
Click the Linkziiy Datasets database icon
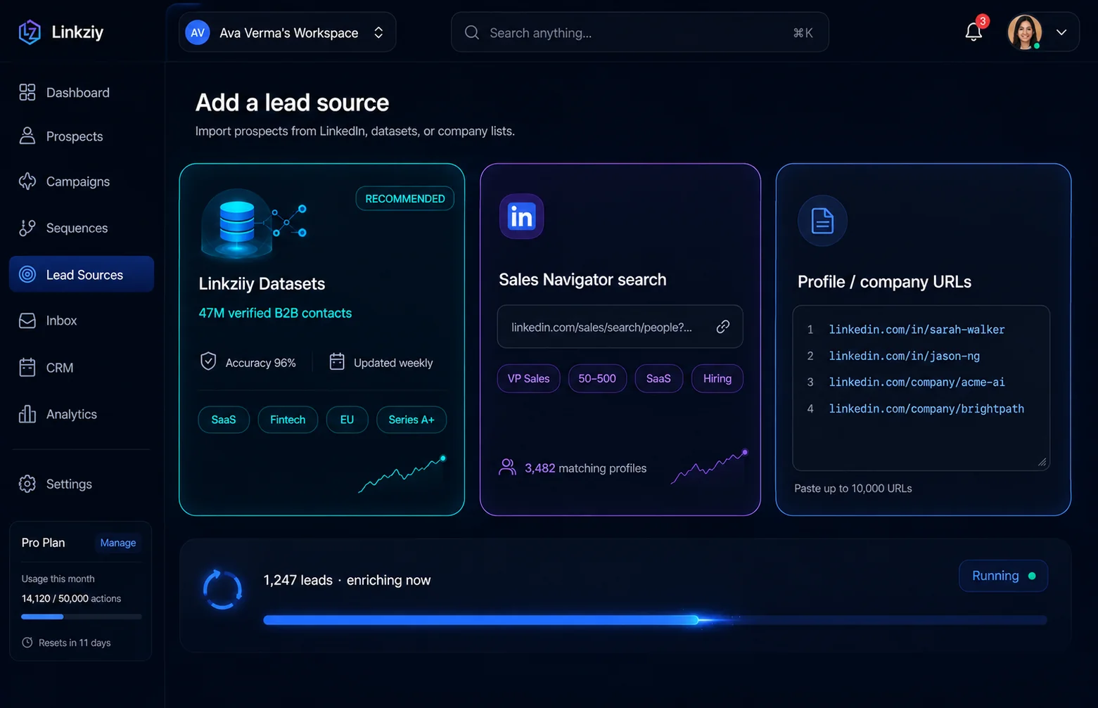tap(237, 224)
